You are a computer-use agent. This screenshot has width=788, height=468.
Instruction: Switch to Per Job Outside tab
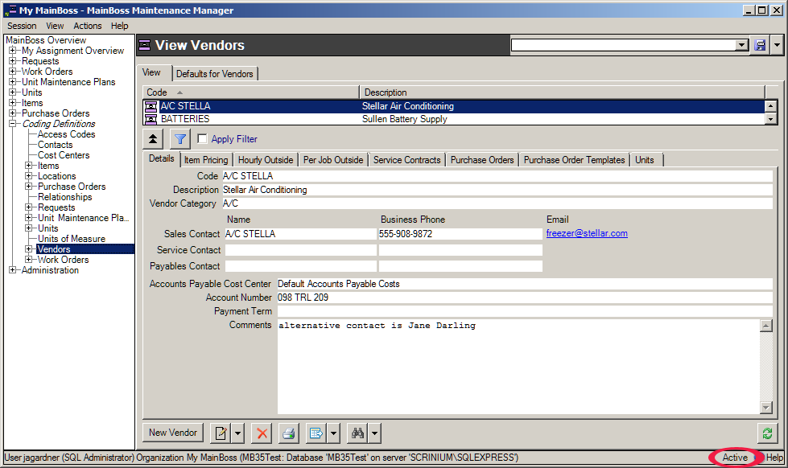click(333, 160)
